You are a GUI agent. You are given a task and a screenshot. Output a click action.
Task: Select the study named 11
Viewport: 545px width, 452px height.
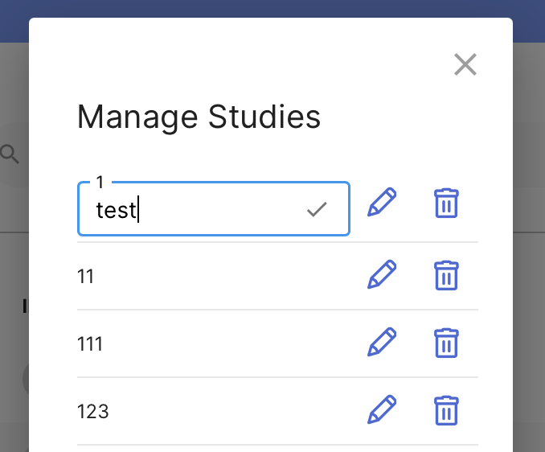[x=85, y=277]
